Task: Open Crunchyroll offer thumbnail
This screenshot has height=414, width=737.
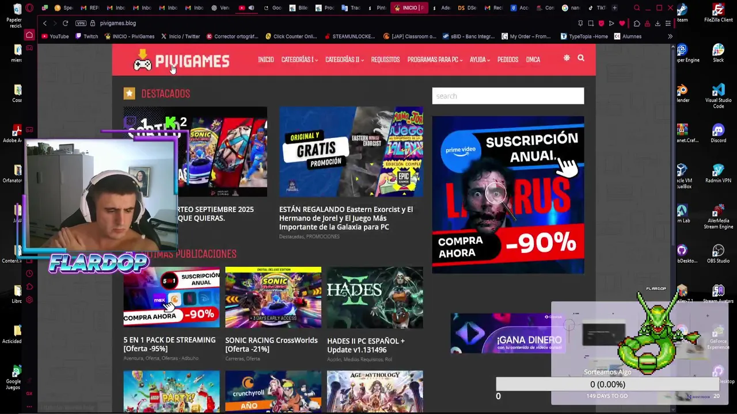Action: coord(273,391)
